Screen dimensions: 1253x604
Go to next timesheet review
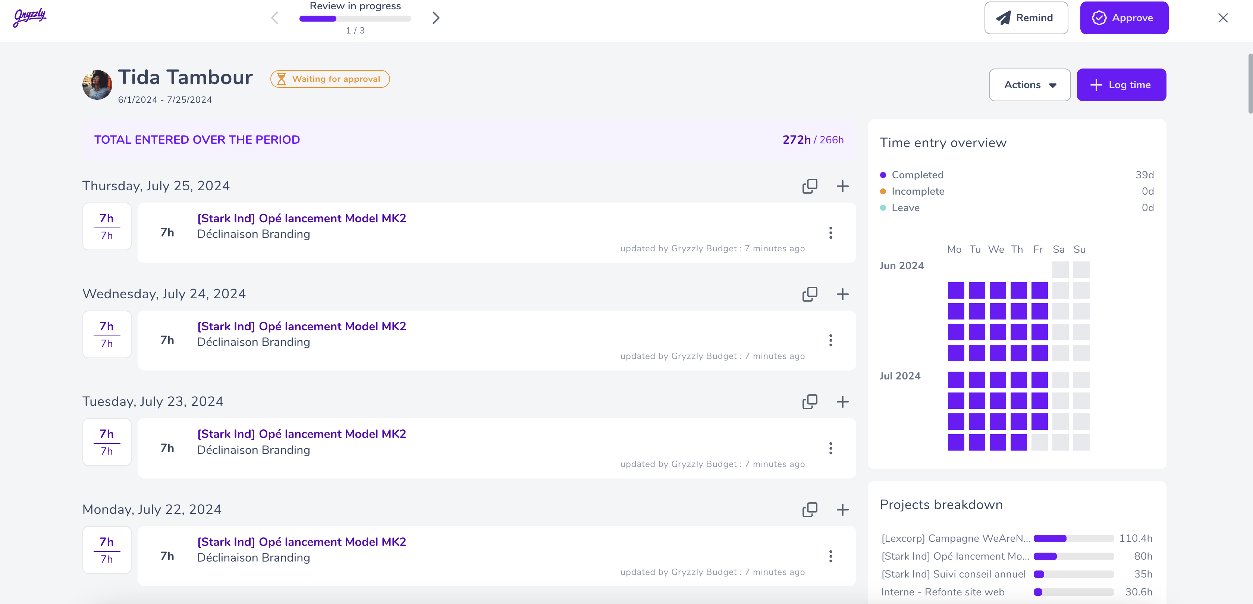click(x=436, y=18)
